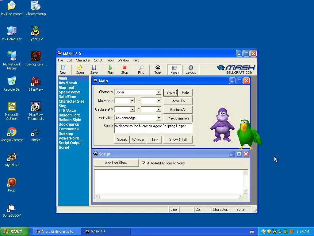Screen dimensions: 314x236
Task: Click into the Speak text field
Action: 153,128
